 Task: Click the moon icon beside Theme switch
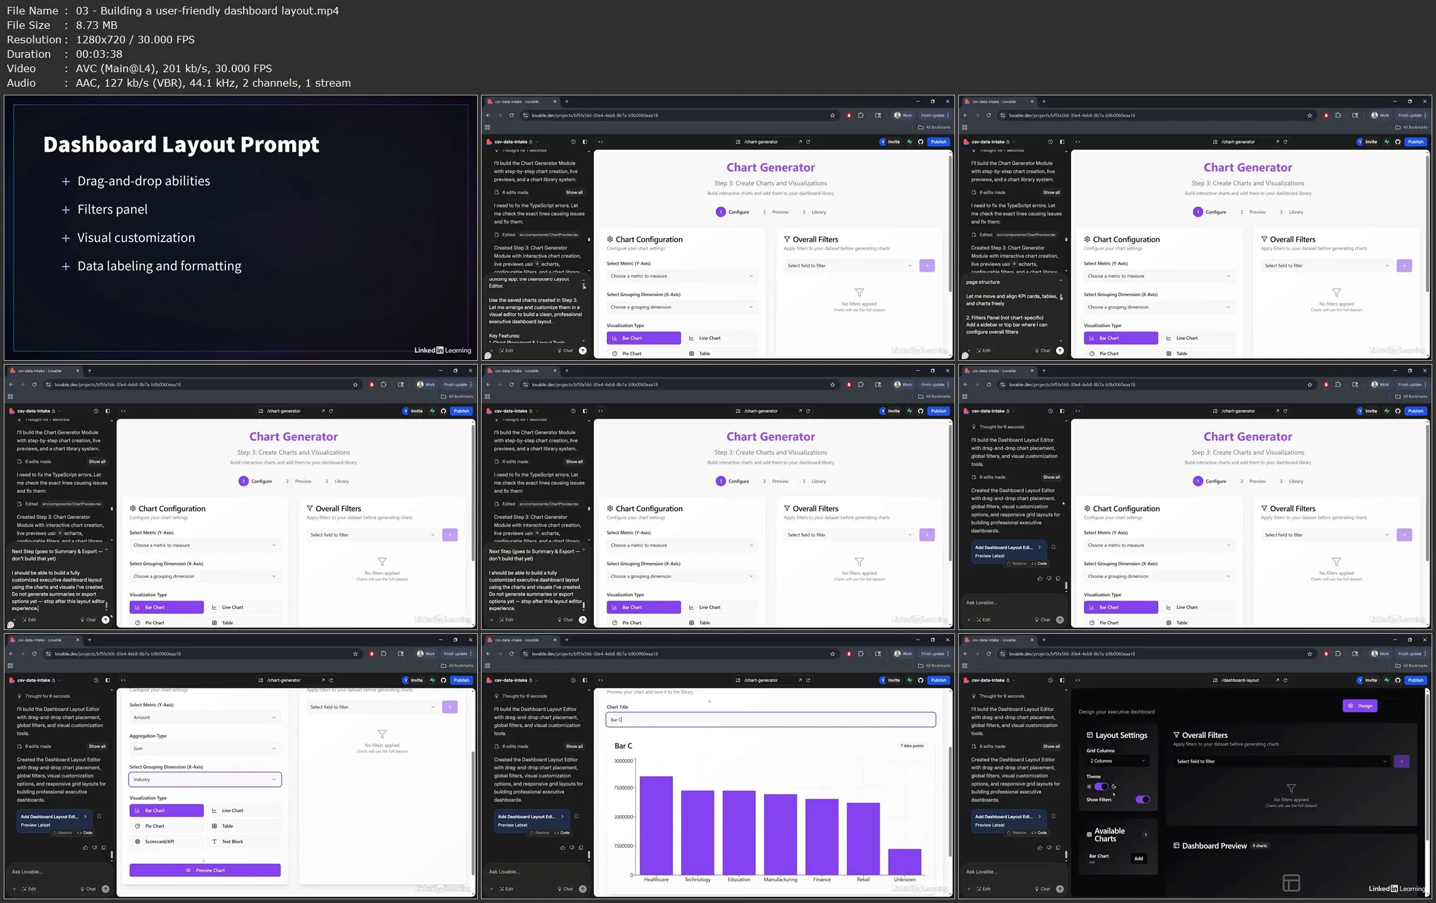point(1114,786)
